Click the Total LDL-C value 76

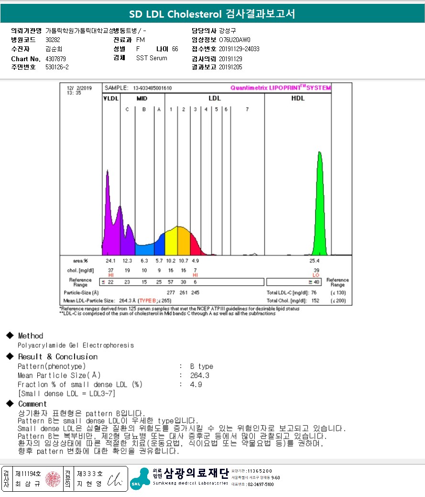click(314, 292)
